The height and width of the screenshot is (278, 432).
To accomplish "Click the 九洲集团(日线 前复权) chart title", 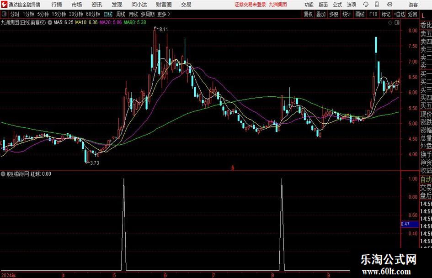I will coord(24,22).
